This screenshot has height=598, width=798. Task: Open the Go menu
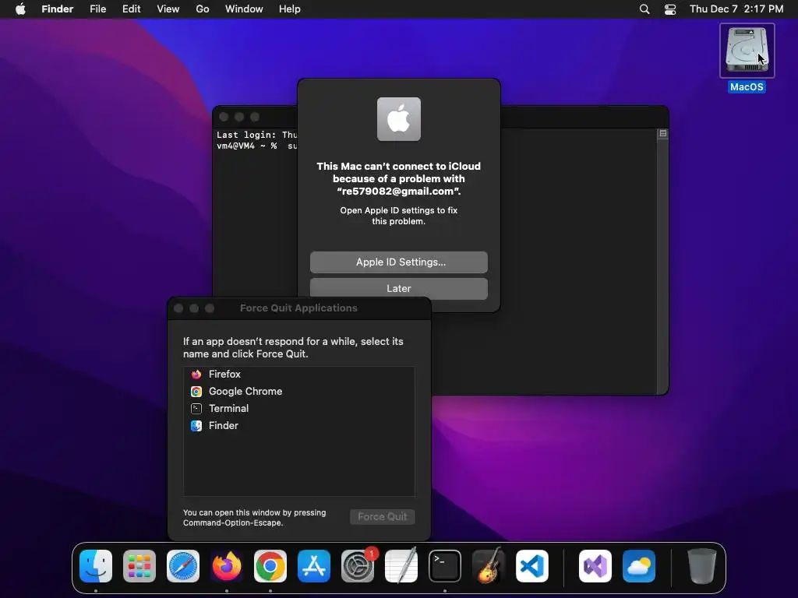(203, 9)
